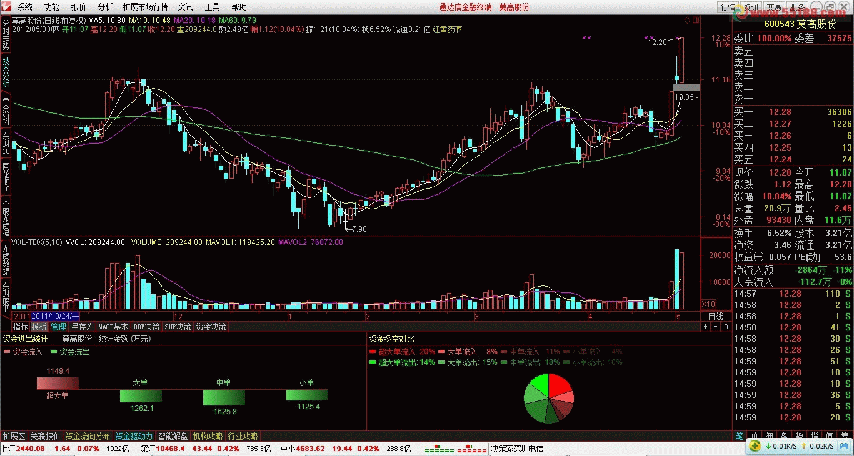854x456 pixels.
Task: Click the 行情 button at top right
Action: coord(728,7)
